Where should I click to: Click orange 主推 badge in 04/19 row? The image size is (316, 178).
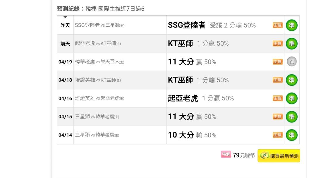point(278,62)
